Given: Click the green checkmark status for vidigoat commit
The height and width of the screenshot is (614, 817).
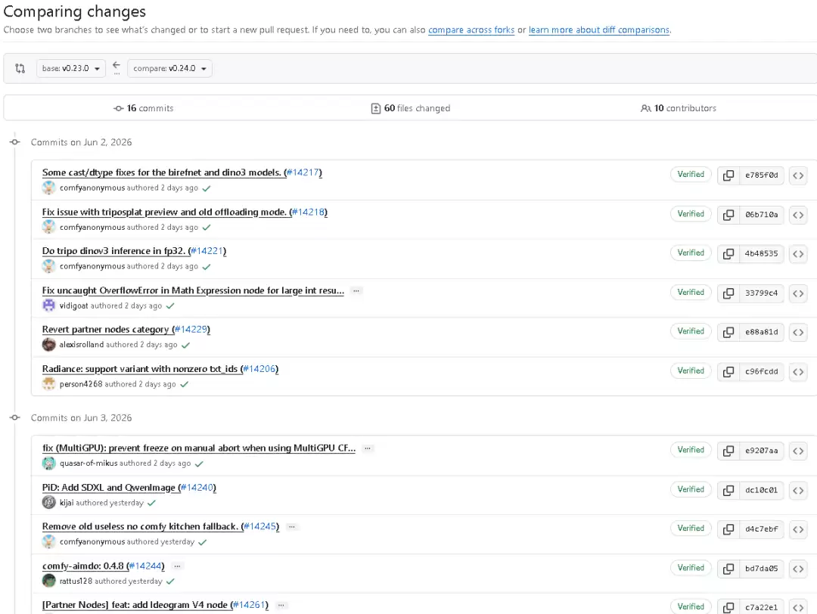Looking at the screenshot, I should pyautogui.click(x=170, y=305).
